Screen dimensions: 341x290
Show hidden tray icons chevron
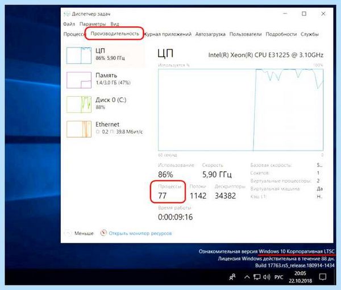(247, 277)
